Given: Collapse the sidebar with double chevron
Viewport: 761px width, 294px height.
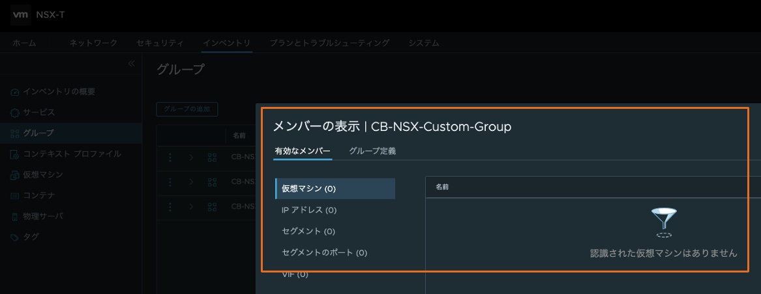Looking at the screenshot, I should (132, 63).
